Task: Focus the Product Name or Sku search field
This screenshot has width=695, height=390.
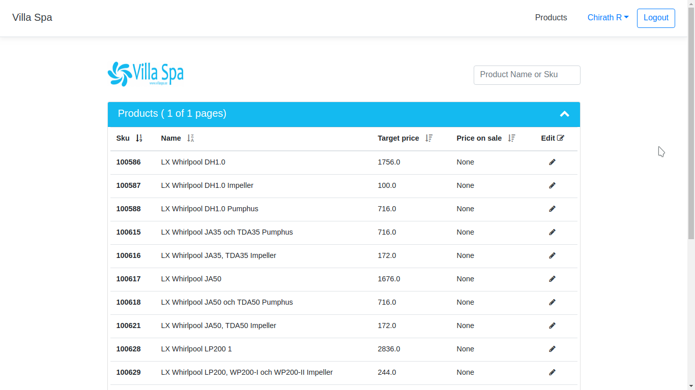Action: tap(527, 75)
